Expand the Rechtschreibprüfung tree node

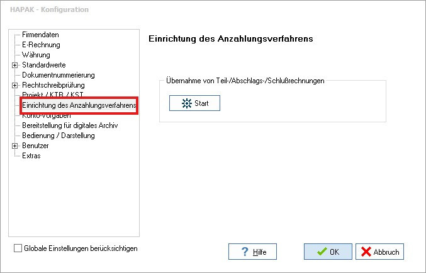[x=14, y=85]
